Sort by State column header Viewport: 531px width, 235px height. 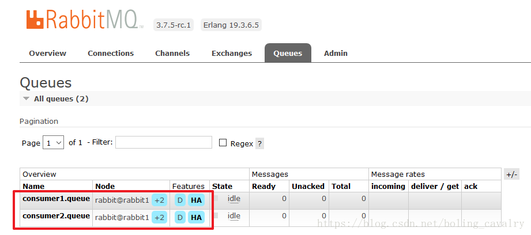222,186
